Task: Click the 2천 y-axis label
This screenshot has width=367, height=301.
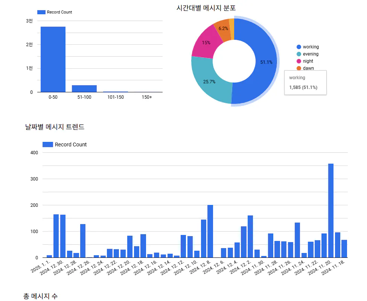Action: click(29, 45)
